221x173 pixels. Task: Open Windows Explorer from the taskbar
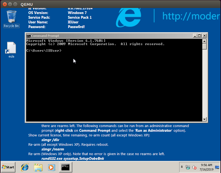tap(38, 167)
